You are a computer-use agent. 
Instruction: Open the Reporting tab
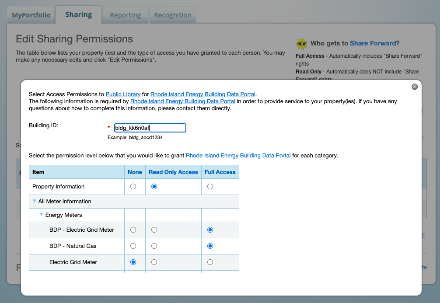click(x=126, y=15)
